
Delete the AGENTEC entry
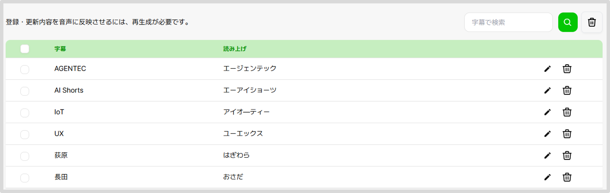point(567,69)
